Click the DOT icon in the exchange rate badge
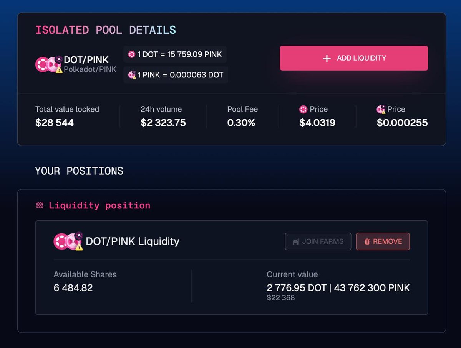The width and height of the screenshot is (461, 348). click(131, 54)
